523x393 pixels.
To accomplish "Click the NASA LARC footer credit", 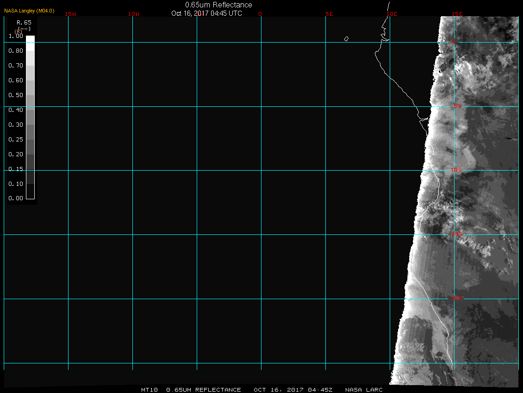I will (364, 390).
